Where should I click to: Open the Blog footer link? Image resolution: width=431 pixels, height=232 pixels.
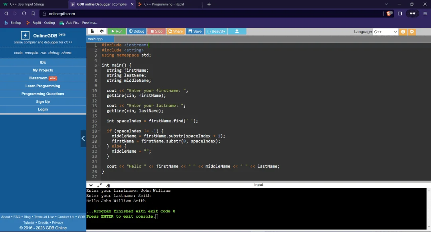(27, 217)
